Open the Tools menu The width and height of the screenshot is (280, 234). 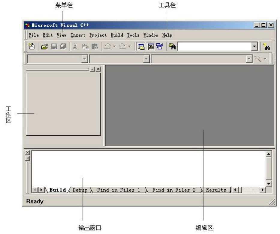(x=133, y=35)
